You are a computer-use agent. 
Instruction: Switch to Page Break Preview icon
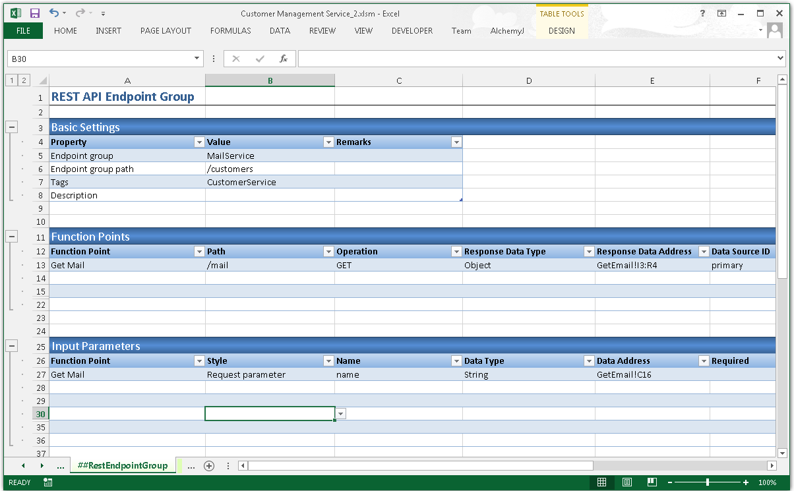651,482
